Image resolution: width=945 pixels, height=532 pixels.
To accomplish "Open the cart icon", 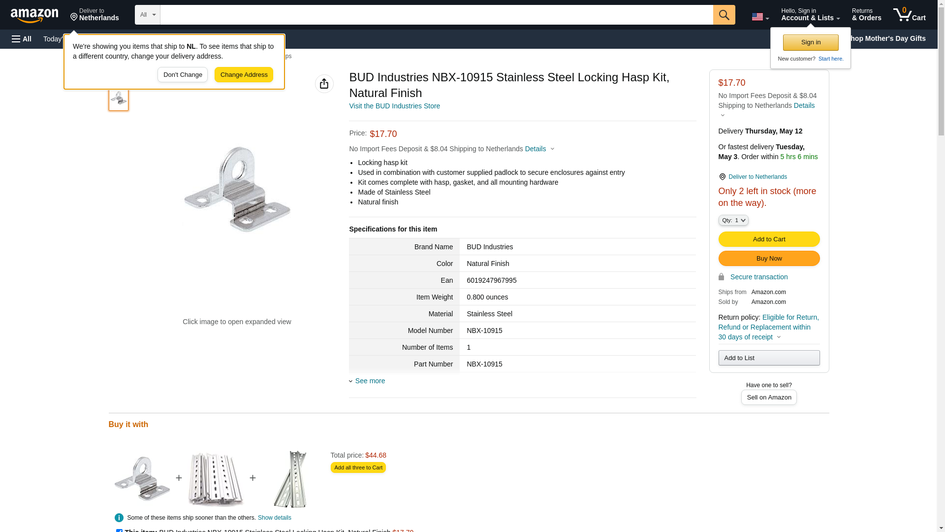I will coord(909,15).
